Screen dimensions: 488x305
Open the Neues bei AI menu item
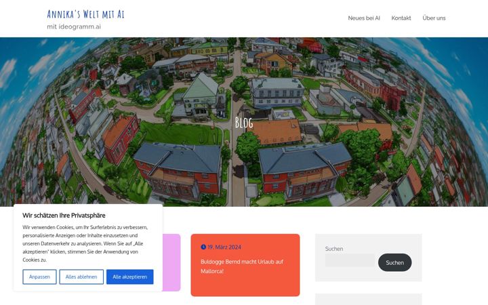(x=364, y=18)
